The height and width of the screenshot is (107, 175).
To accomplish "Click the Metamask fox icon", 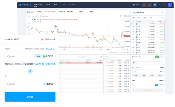I will 42,39.
